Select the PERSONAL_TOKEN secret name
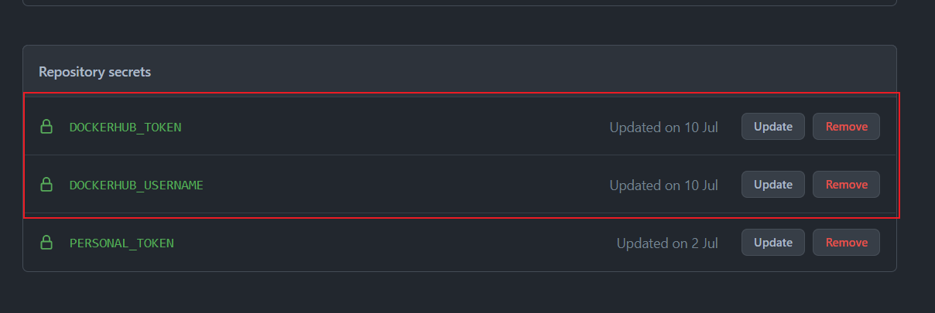935x313 pixels. tap(122, 243)
